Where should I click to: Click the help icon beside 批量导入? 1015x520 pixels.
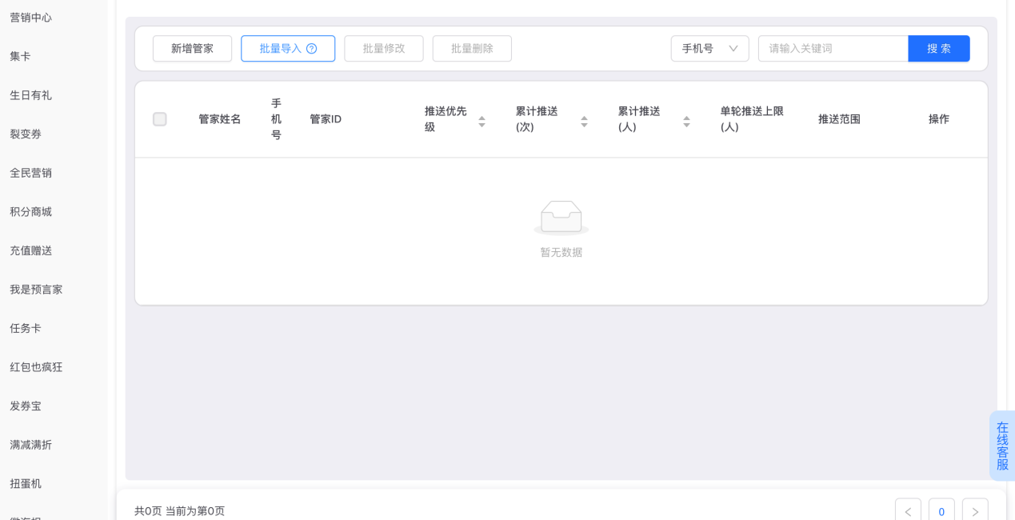pyautogui.click(x=312, y=49)
